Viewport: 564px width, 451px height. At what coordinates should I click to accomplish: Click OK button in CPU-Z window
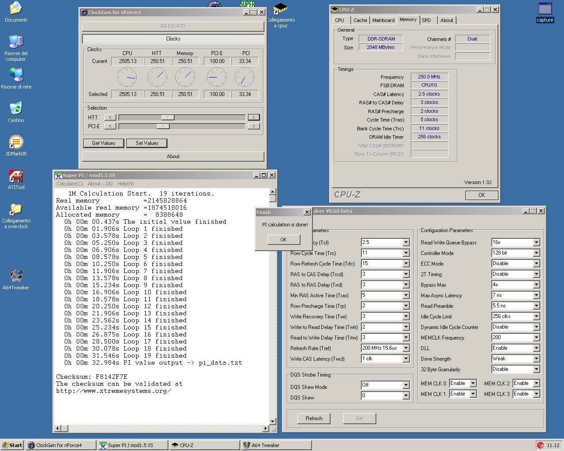(x=482, y=195)
